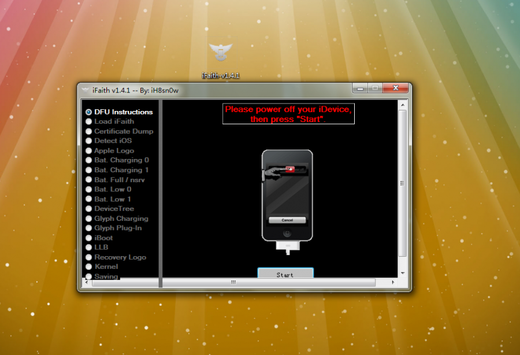Click the horizontal scrollbar right arrow
This screenshot has height=355, width=520.
coord(393,282)
